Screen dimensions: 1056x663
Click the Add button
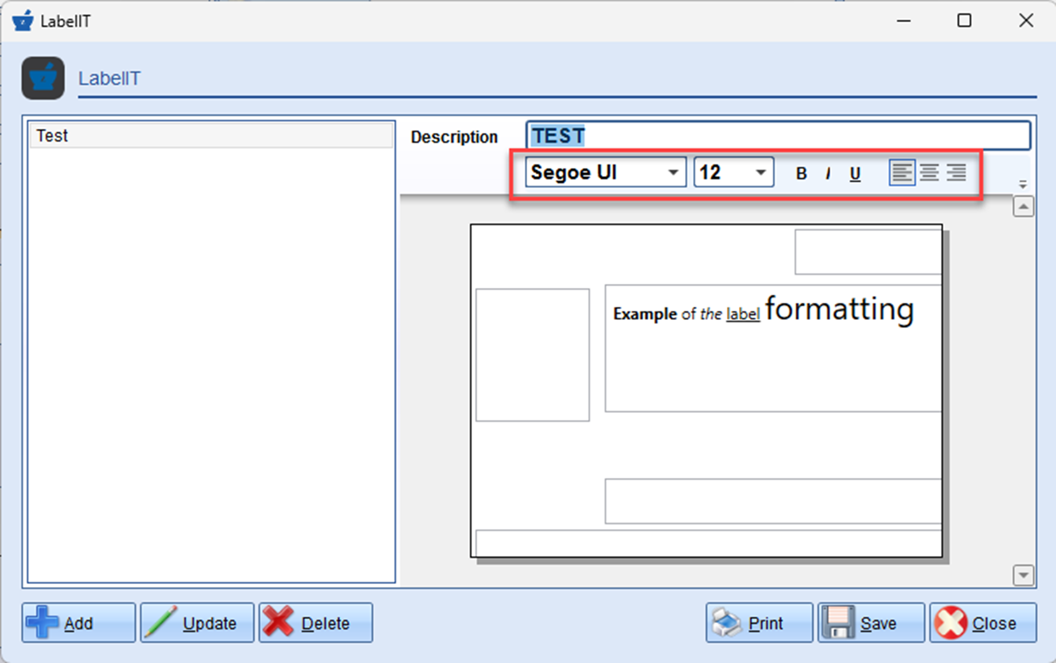[x=78, y=622]
